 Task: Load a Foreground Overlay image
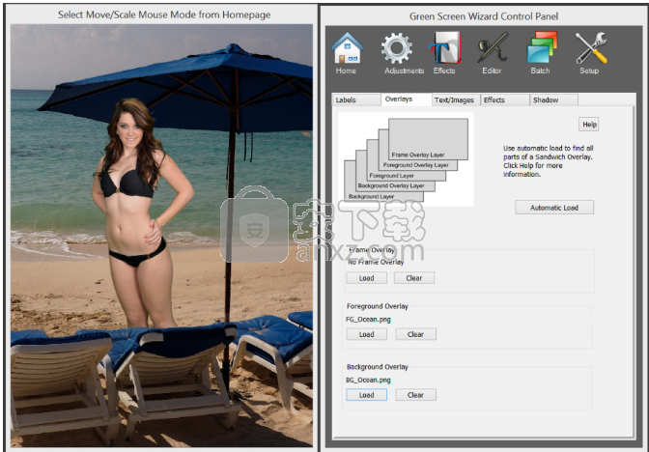coord(366,334)
